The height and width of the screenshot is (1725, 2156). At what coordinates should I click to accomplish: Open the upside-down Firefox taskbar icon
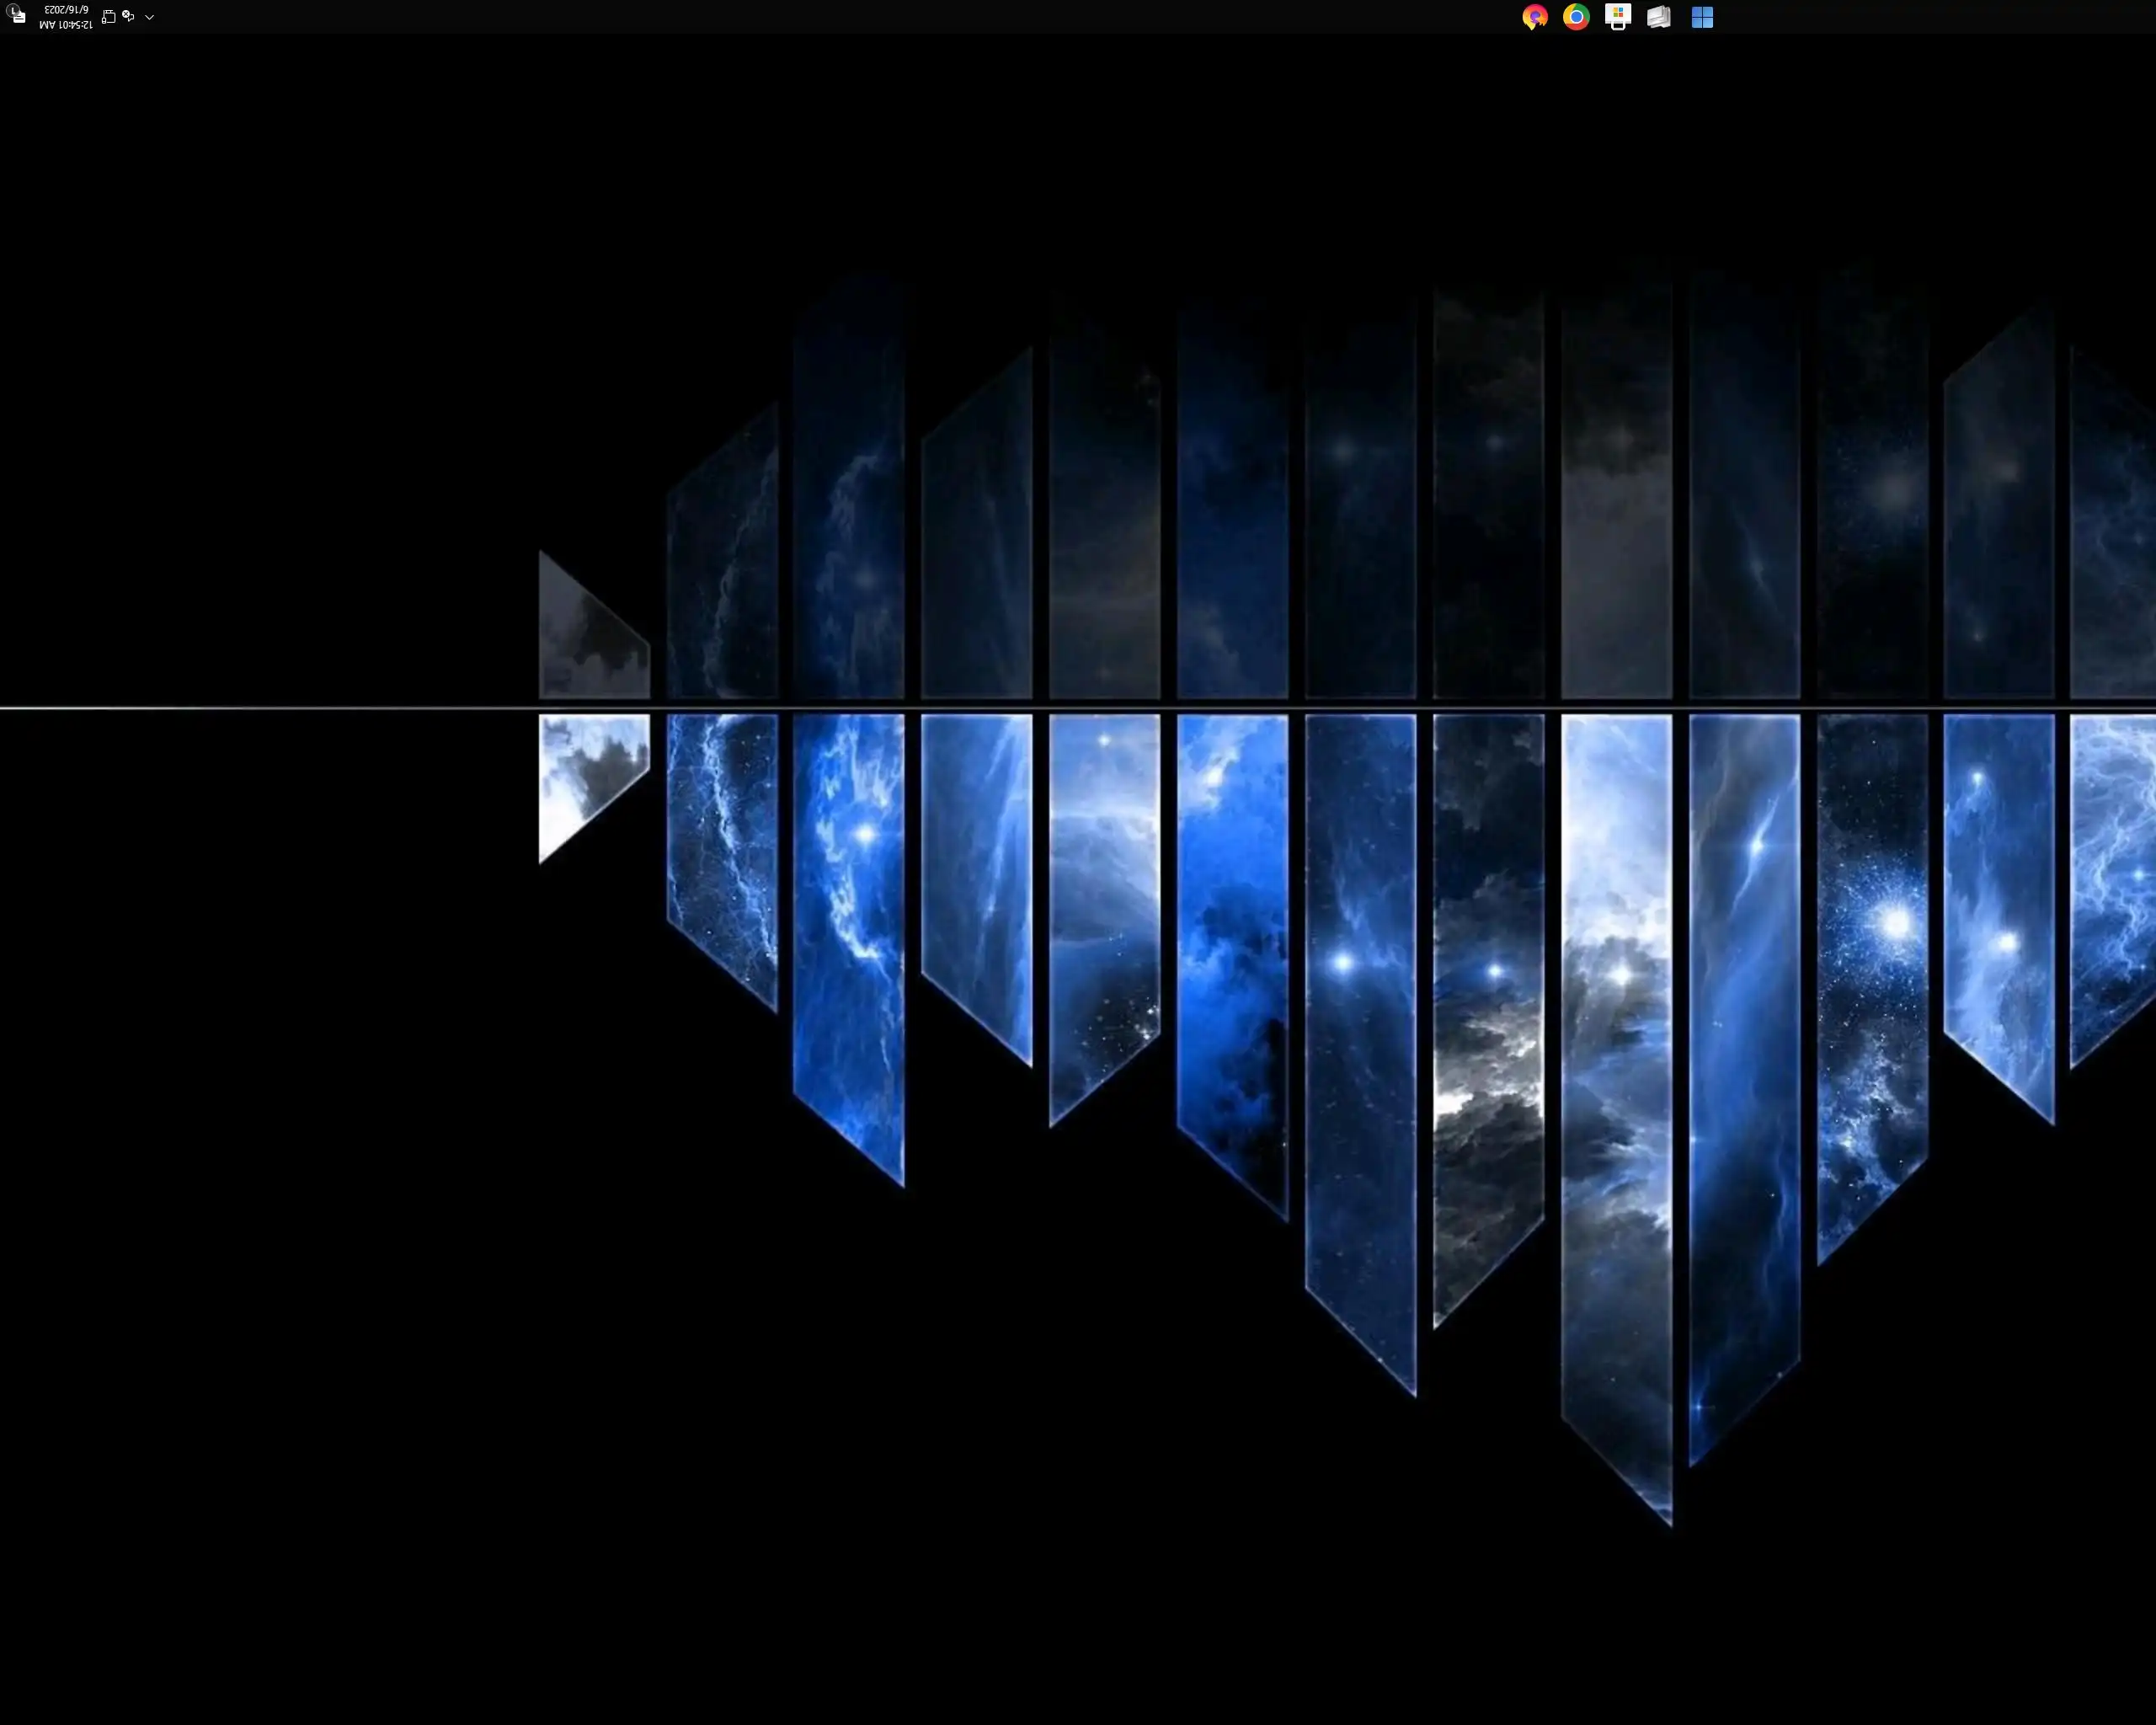pyautogui.click(x=1535, y=17)
